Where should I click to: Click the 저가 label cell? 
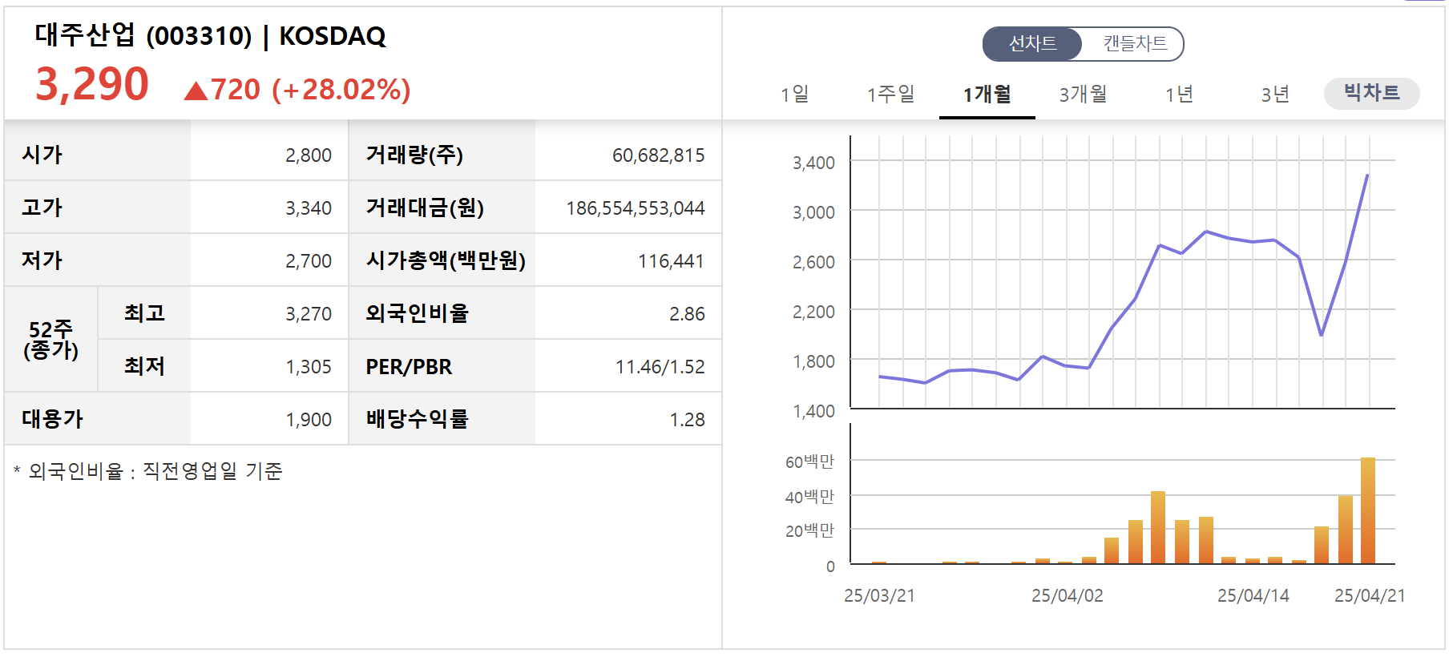(x=97, y=260)
